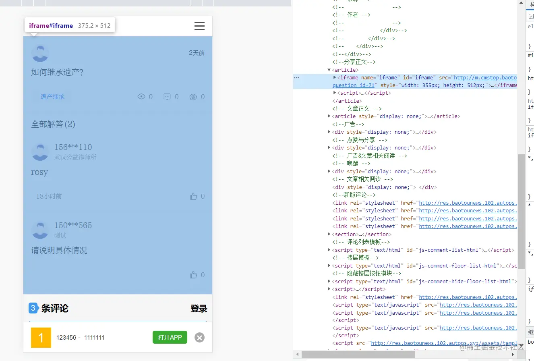Click the elements panel's vertical scrollbar thumb
The height and width of the screenshot is (361, 534).
tap(521, 212)
